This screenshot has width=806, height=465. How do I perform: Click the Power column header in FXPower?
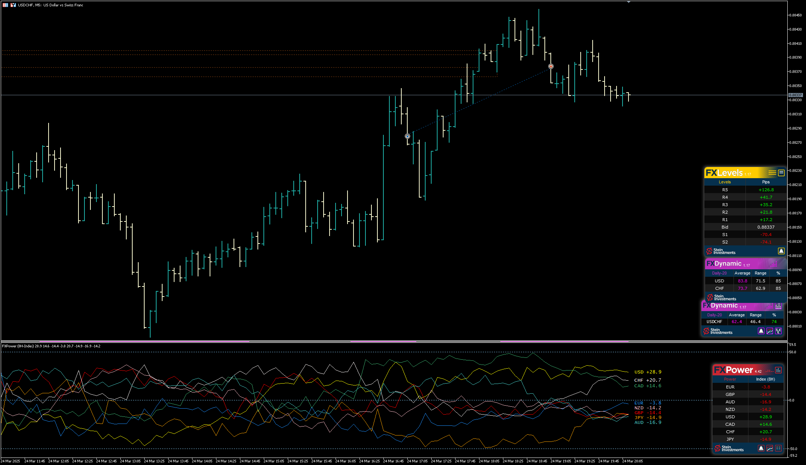pyautogui.click(x=730, y=379)
